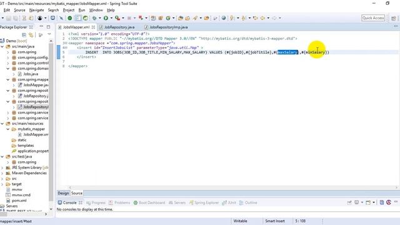Screen dimensions: 400x225
Task: Open the Run menu
Action: pos(82,10)
